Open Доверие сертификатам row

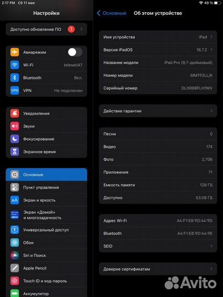(158, 269)
